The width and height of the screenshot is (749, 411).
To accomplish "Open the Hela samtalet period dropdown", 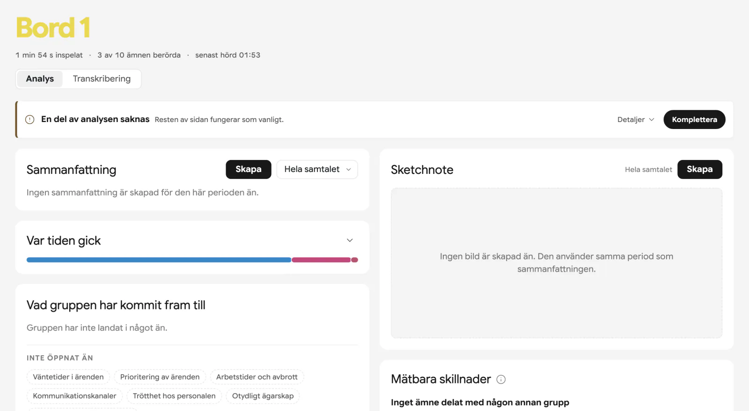I will tap(317, 169).
